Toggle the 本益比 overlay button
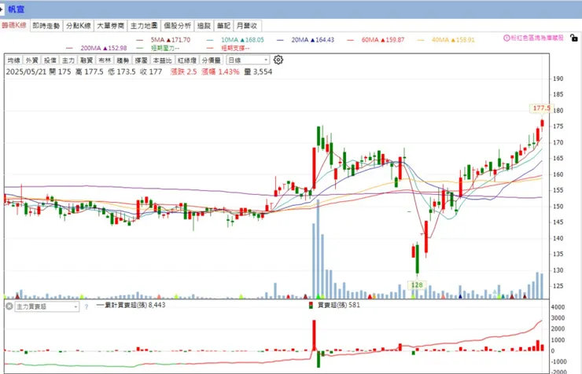 tap(163, 60)
